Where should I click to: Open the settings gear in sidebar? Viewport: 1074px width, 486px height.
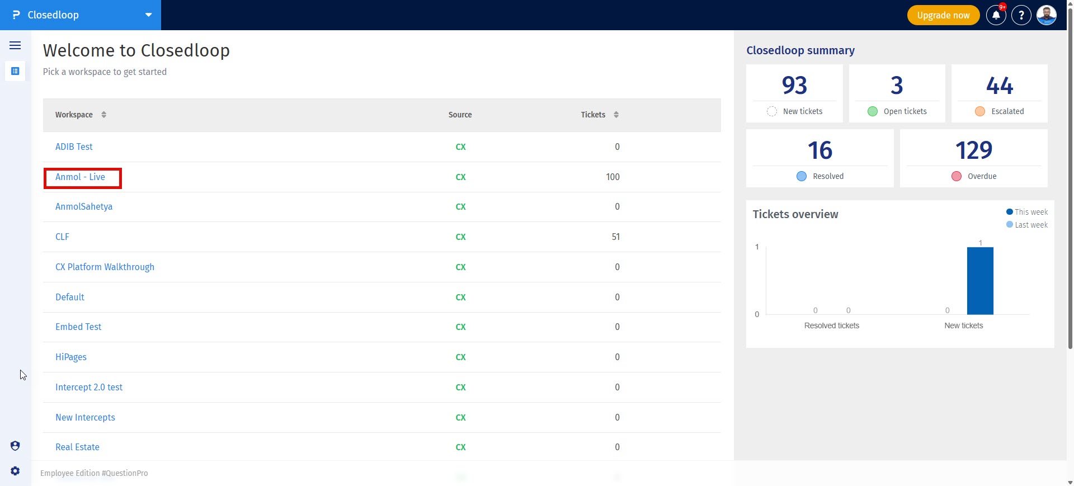coord(15,471)
